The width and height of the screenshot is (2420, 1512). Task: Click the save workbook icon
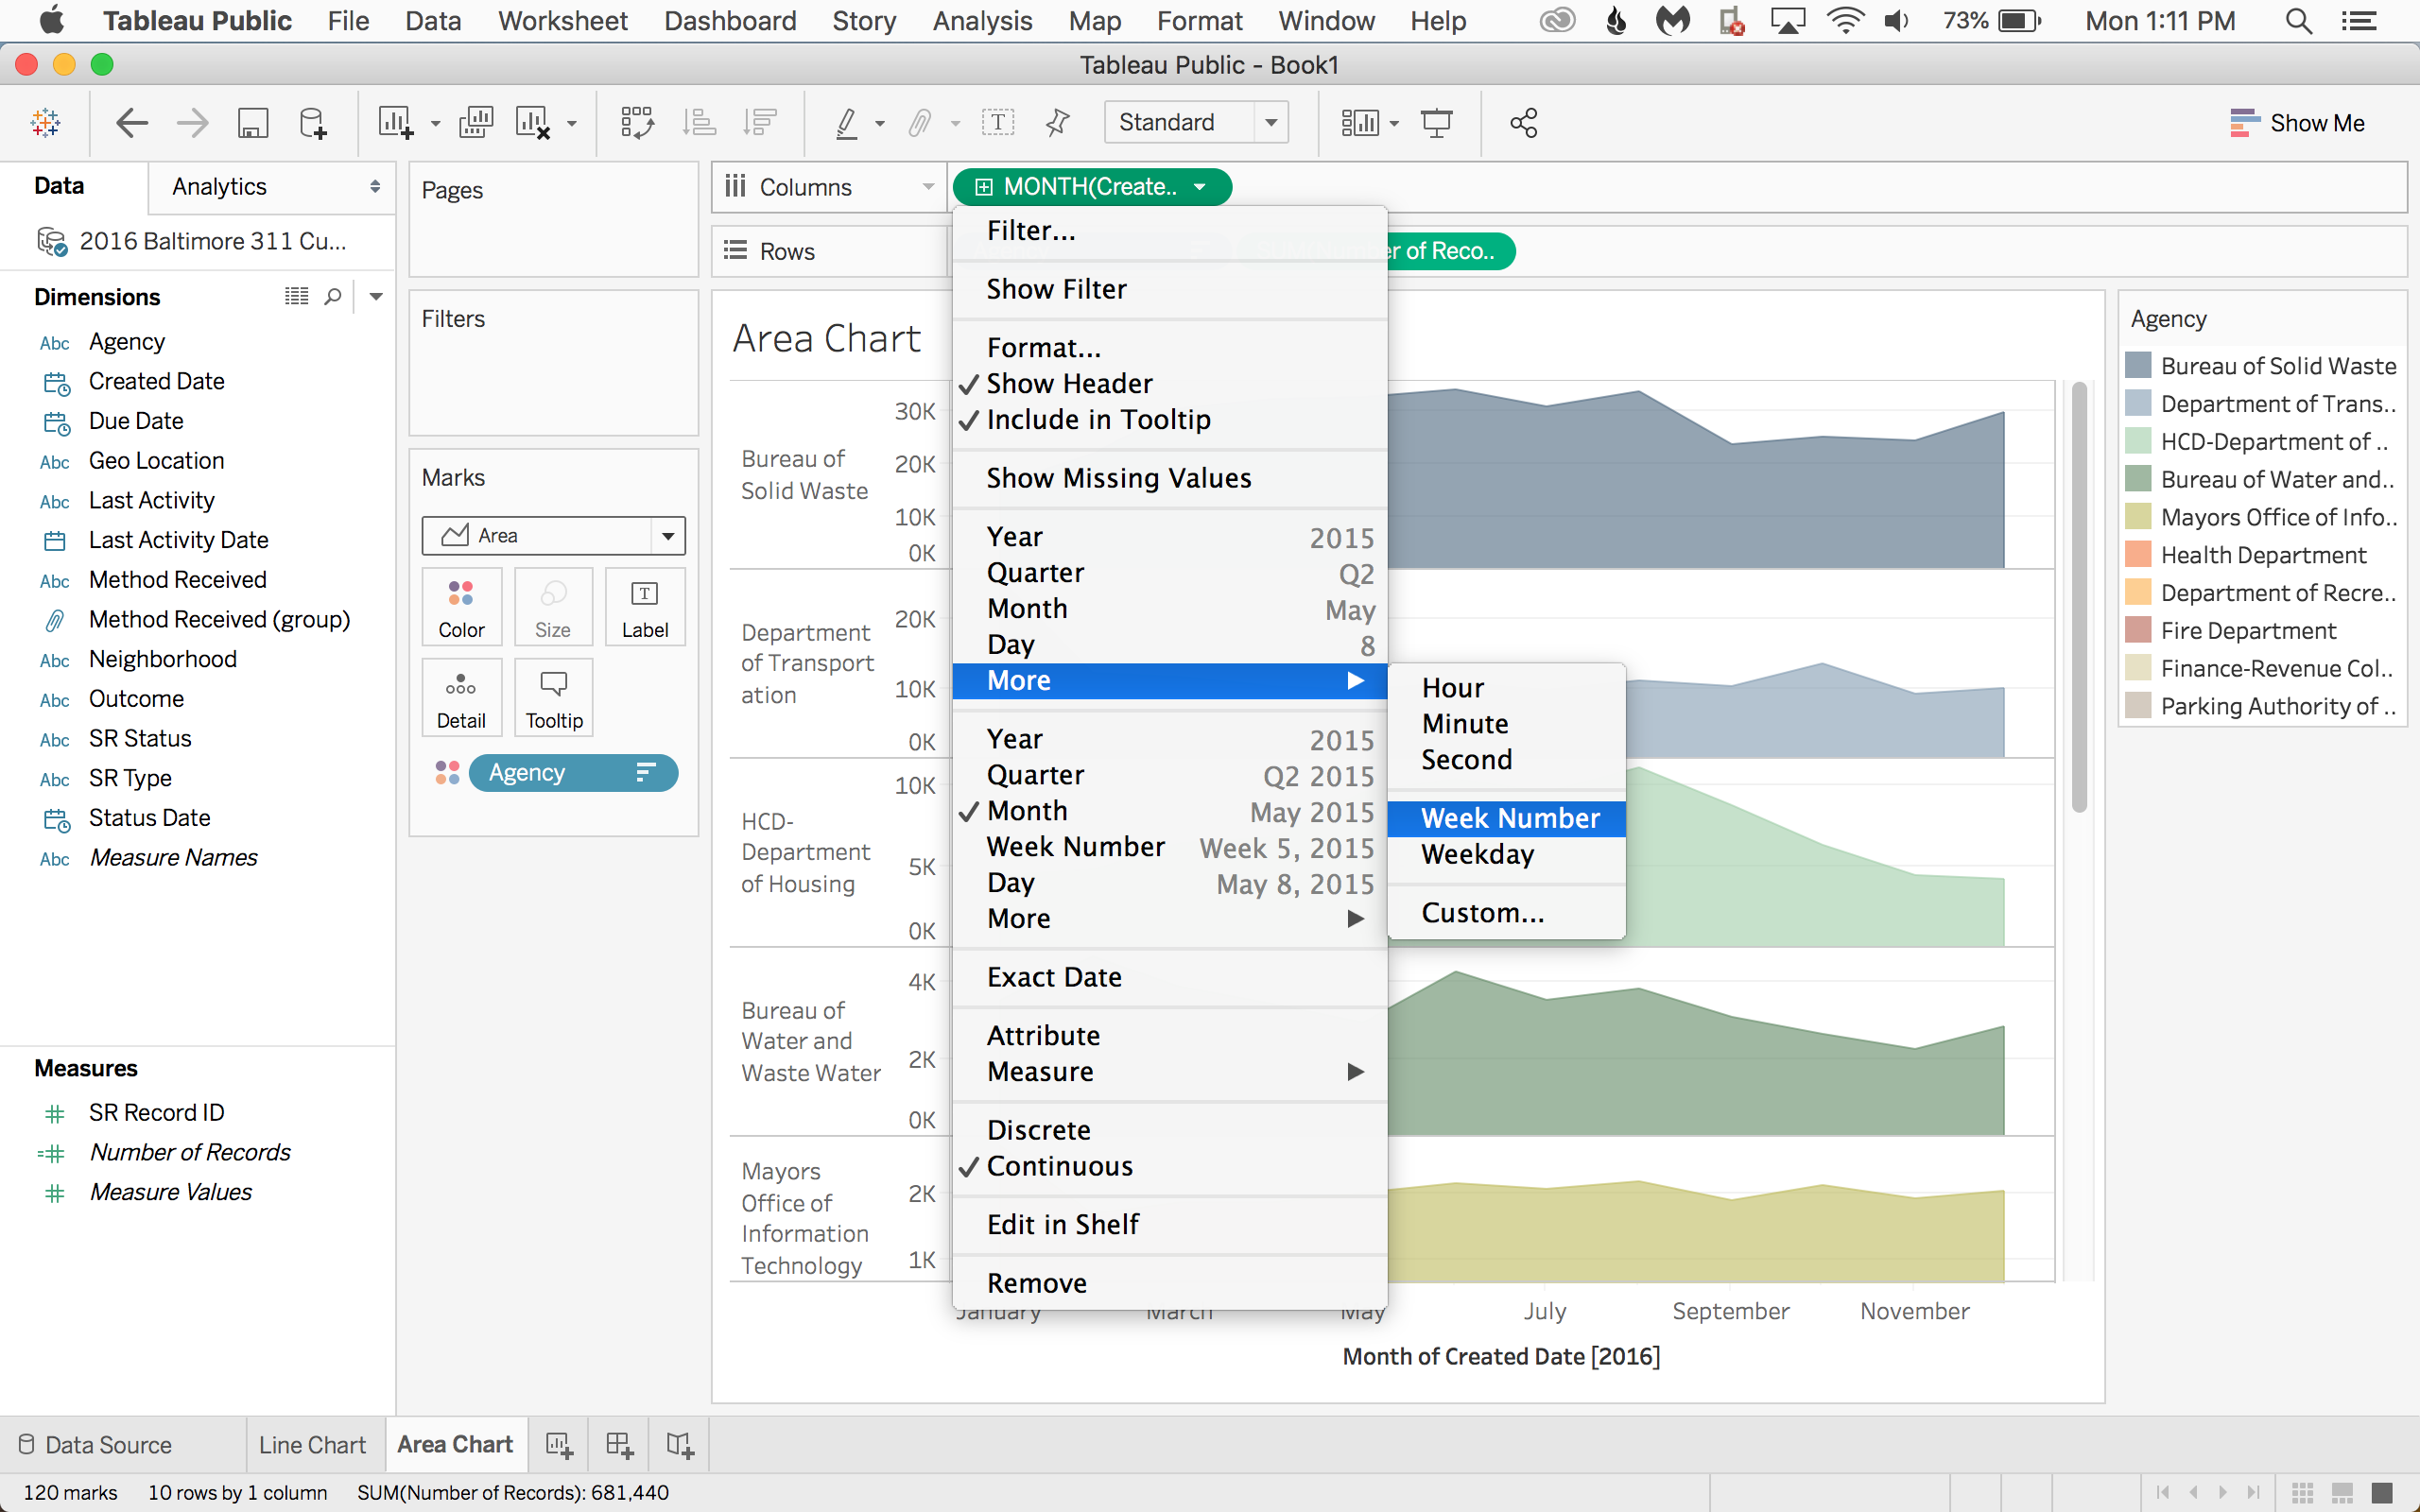point(253,123)
